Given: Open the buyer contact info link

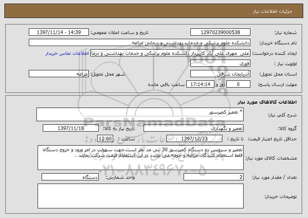Looking at the screenshot, I should [67, 54].
